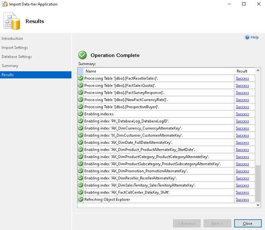Open the Summary step in sidebar

(x=10, y=66)
